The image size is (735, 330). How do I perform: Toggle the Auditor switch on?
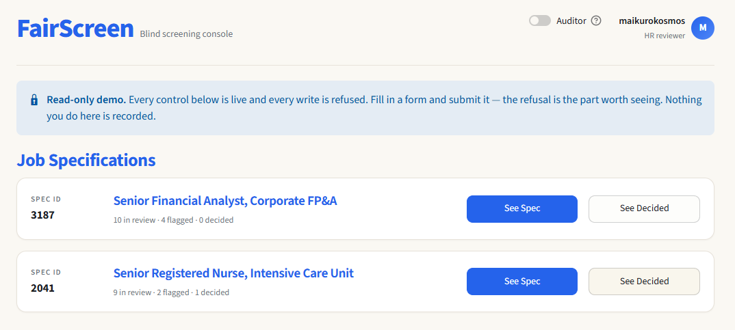coord(540,20)
